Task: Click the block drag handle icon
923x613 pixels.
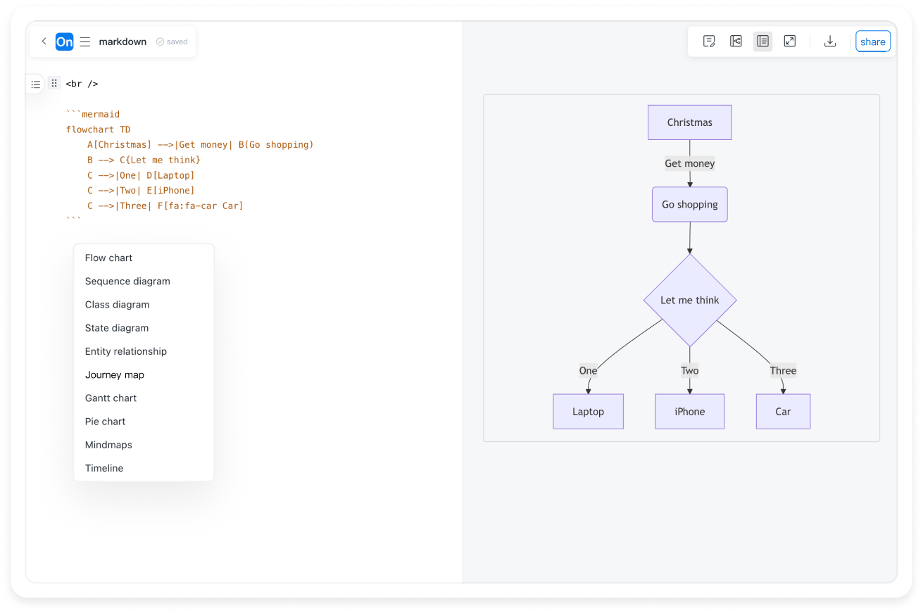Action: tap(54, 83)
